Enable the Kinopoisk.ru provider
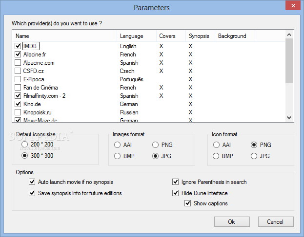This screenshot has height=237, width=304. [18, 112]
